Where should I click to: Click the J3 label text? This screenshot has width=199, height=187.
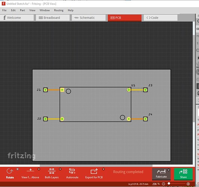pyautogui.click(x=150, y=85)
